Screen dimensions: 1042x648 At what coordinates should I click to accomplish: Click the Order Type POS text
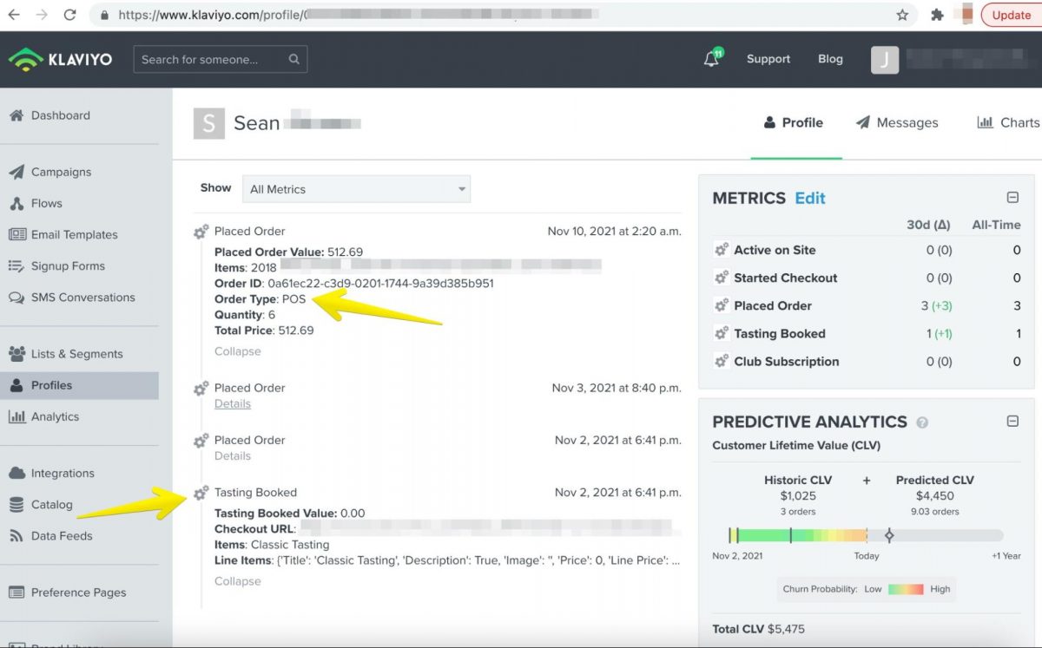pyautogui.click(x=260, y=299)
